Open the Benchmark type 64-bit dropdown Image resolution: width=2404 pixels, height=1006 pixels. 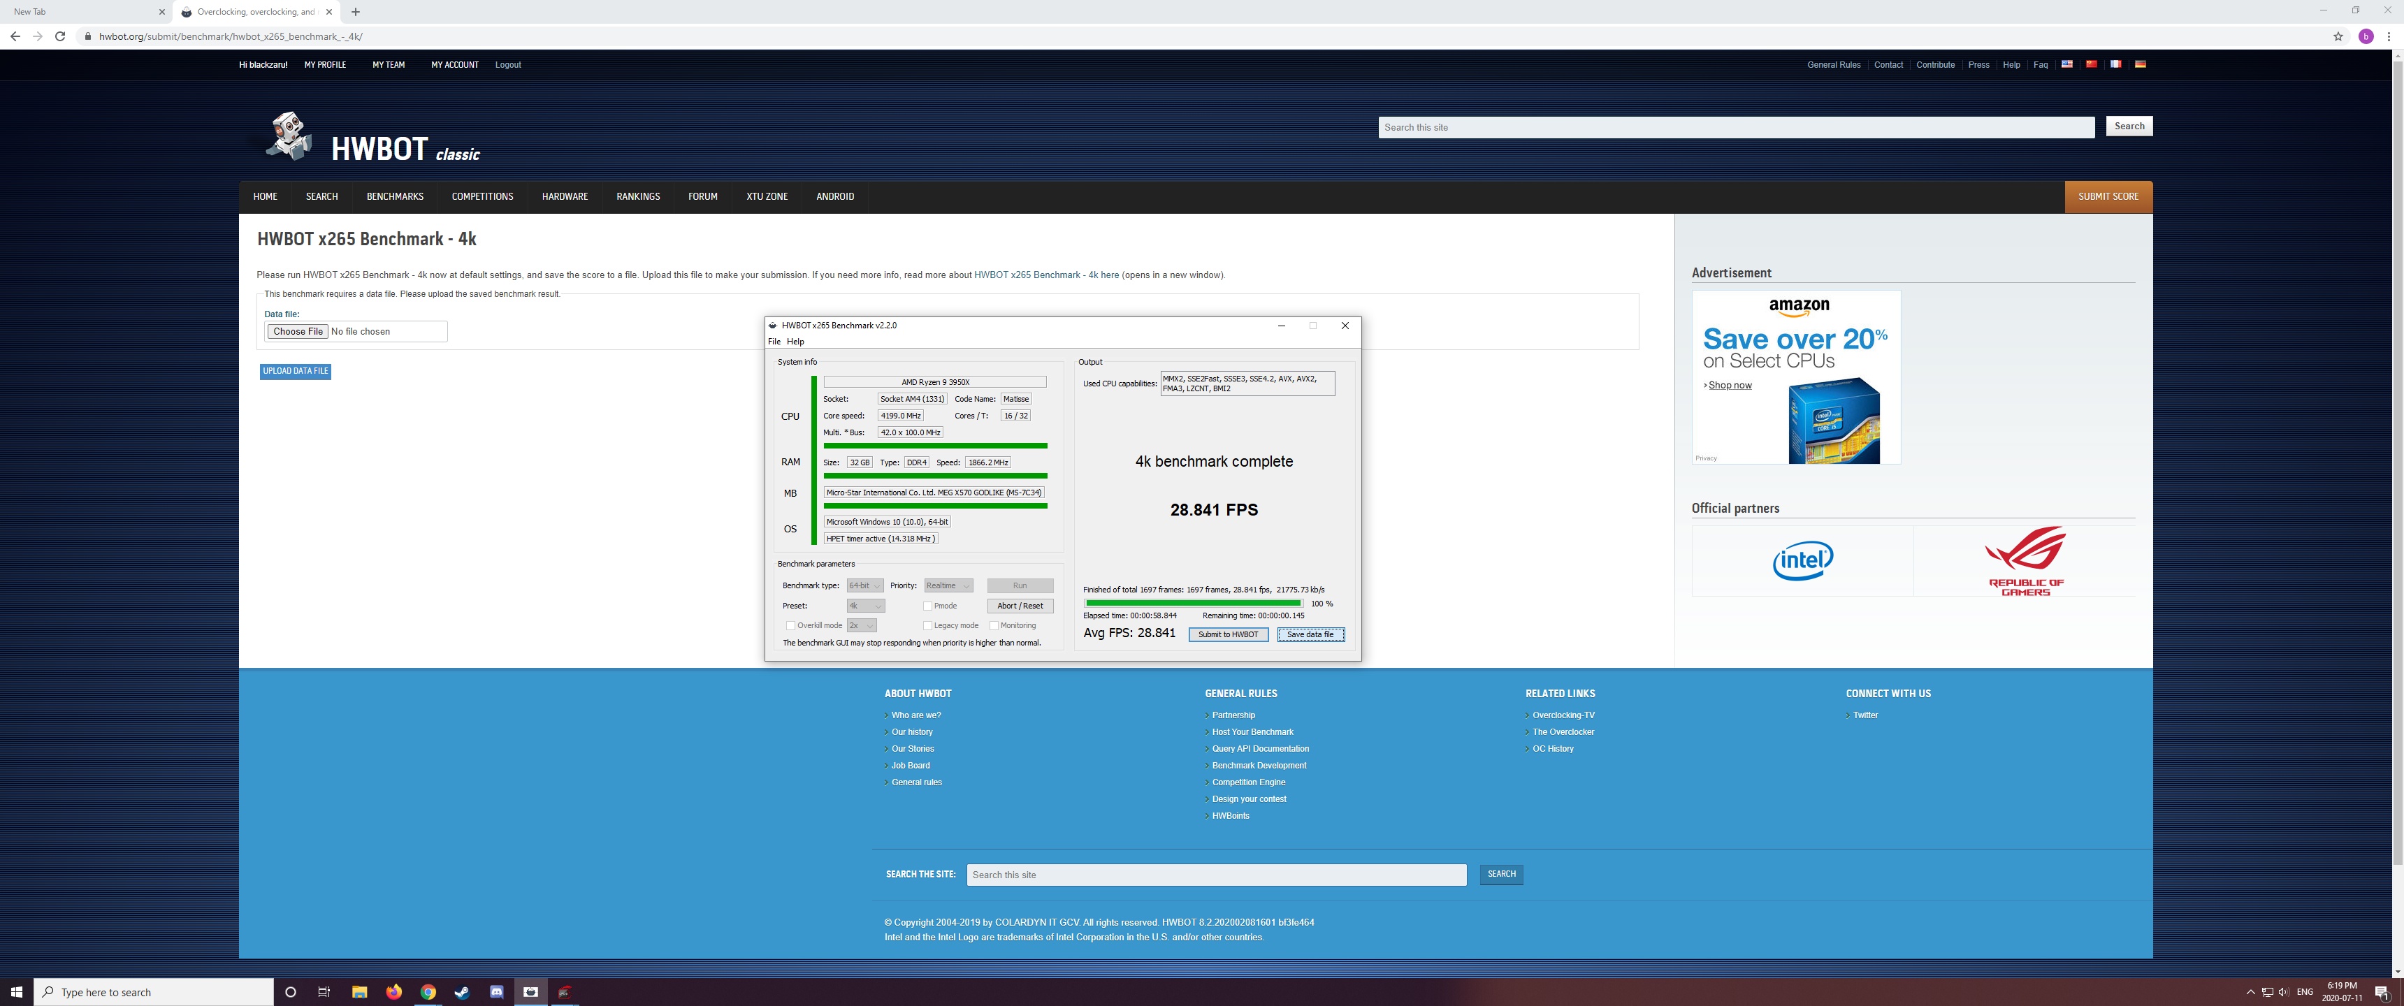coord(864,585)
